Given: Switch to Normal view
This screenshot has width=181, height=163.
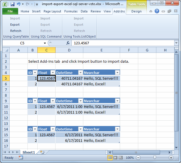Looking at the screenshot, I should tap(110, 158).
